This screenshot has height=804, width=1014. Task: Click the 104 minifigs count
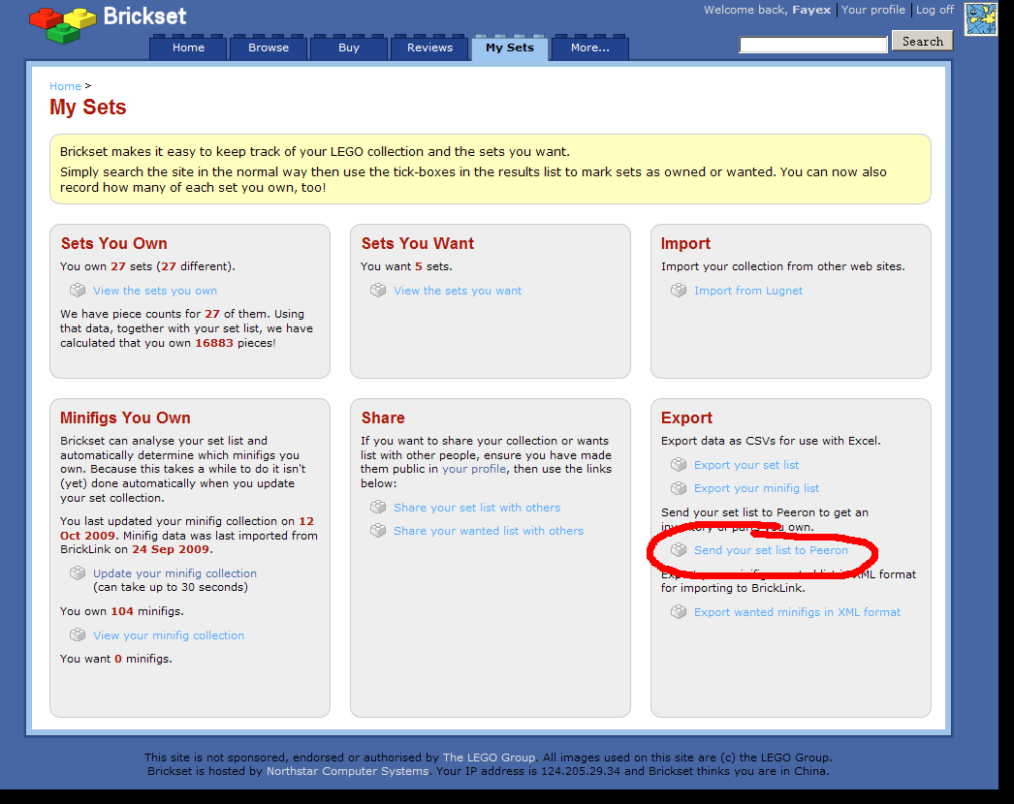[x=122, y=611]
